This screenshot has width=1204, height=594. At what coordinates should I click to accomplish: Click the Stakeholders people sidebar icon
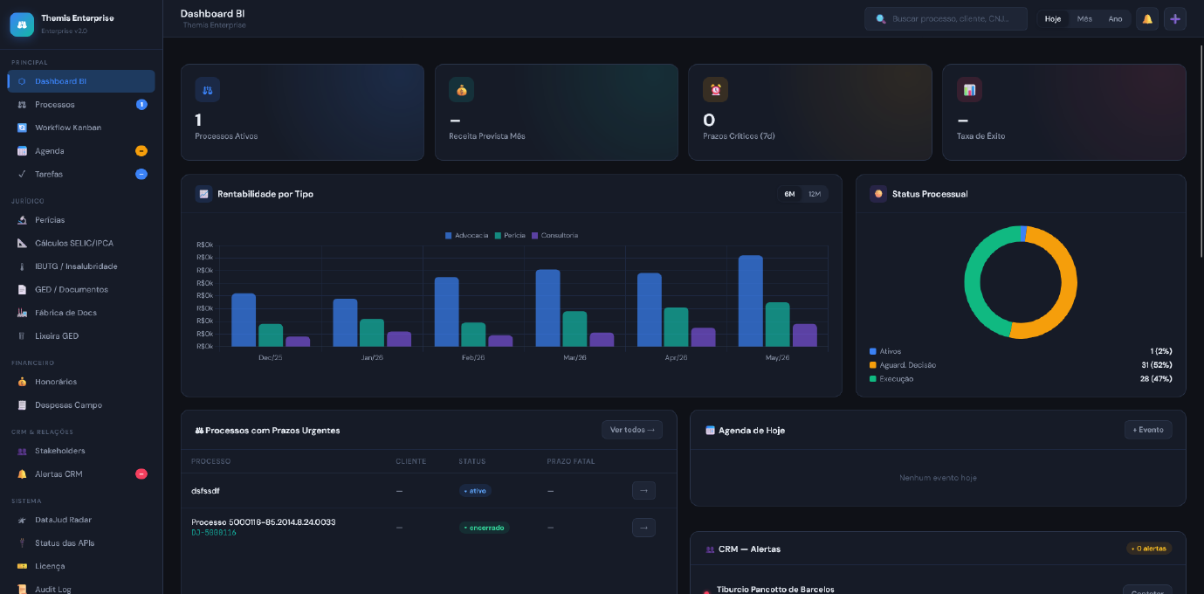pyautogui.click(x=22, y=451)
